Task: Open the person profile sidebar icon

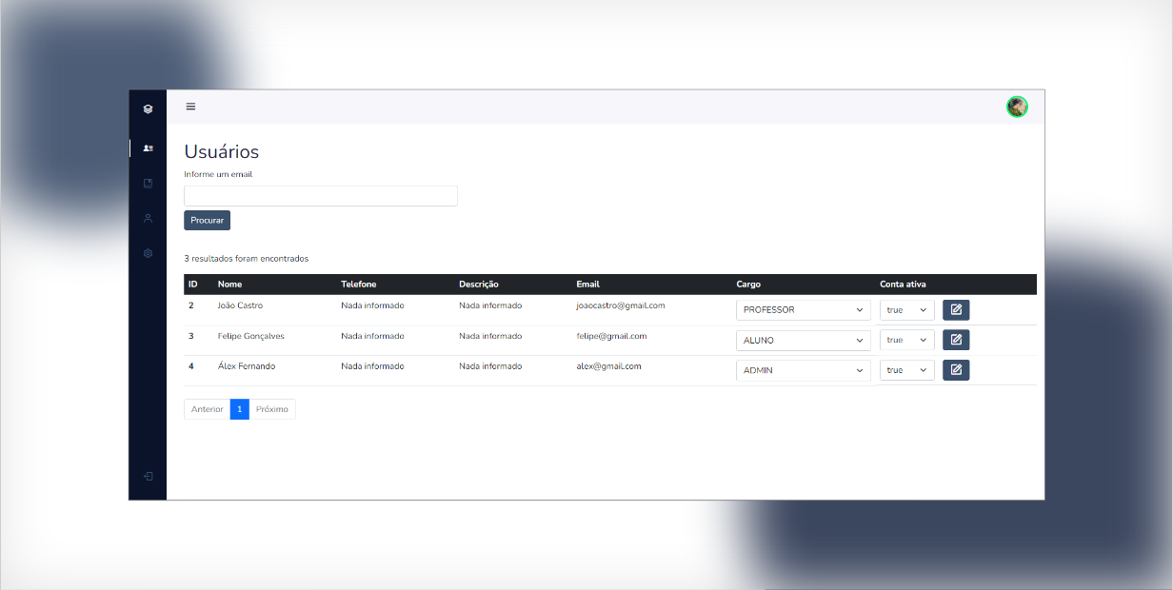Action: pos(148,218)
